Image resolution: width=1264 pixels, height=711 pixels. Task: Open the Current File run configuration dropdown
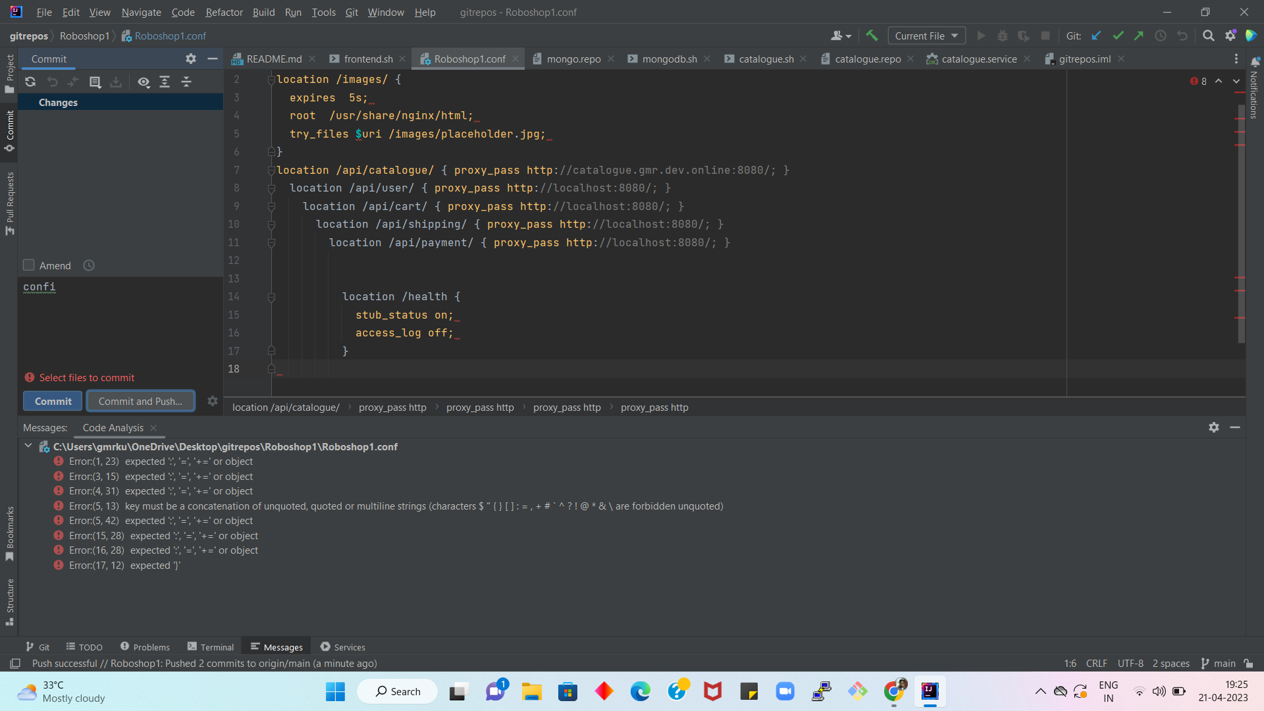(926, 36)
